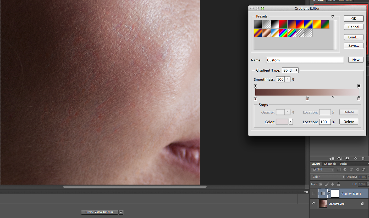Click the New gradient button

[x=356, y=60]
